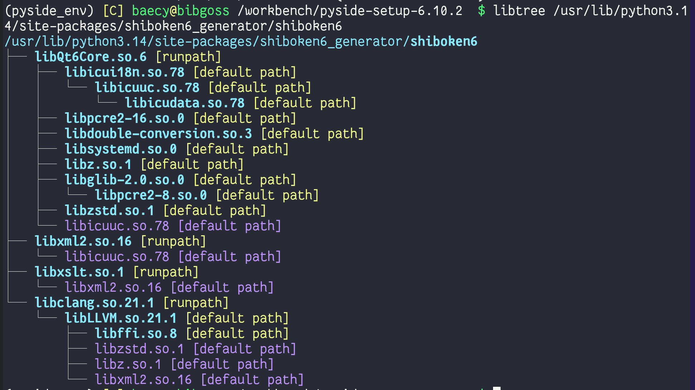Click [runpath] beside libxslt.so.1
This screenshot has height=390, width=695.
tap(166, 272)
